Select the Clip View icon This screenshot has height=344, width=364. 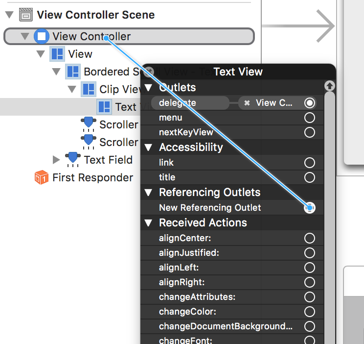(89, 89)
